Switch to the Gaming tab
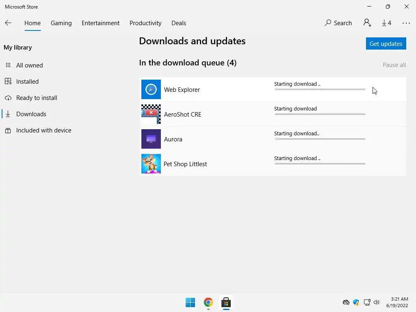416x312 pixels. point(61,23)
